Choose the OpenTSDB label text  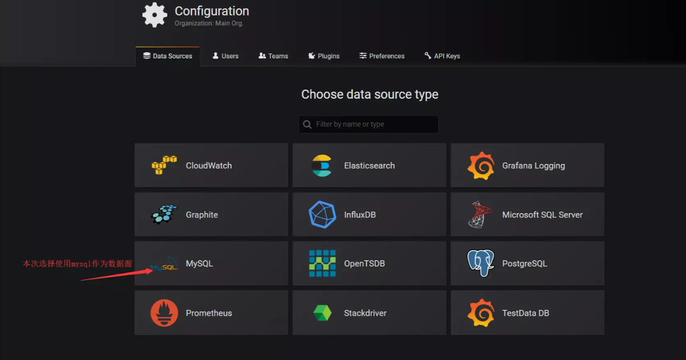[364, 264]
